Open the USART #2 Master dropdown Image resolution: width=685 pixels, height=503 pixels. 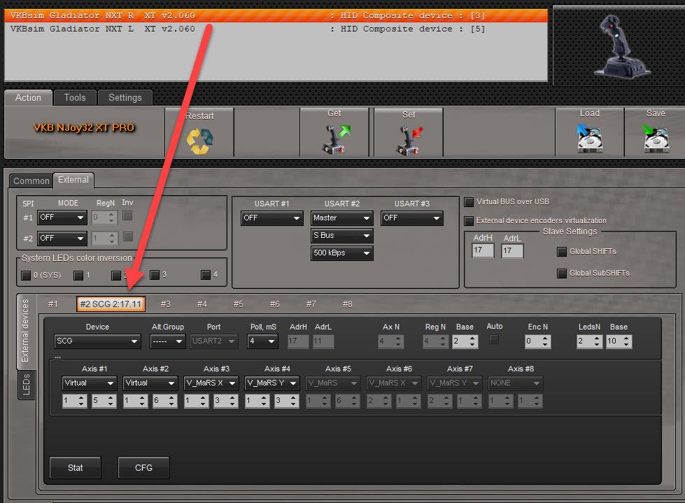pos(342,218)
